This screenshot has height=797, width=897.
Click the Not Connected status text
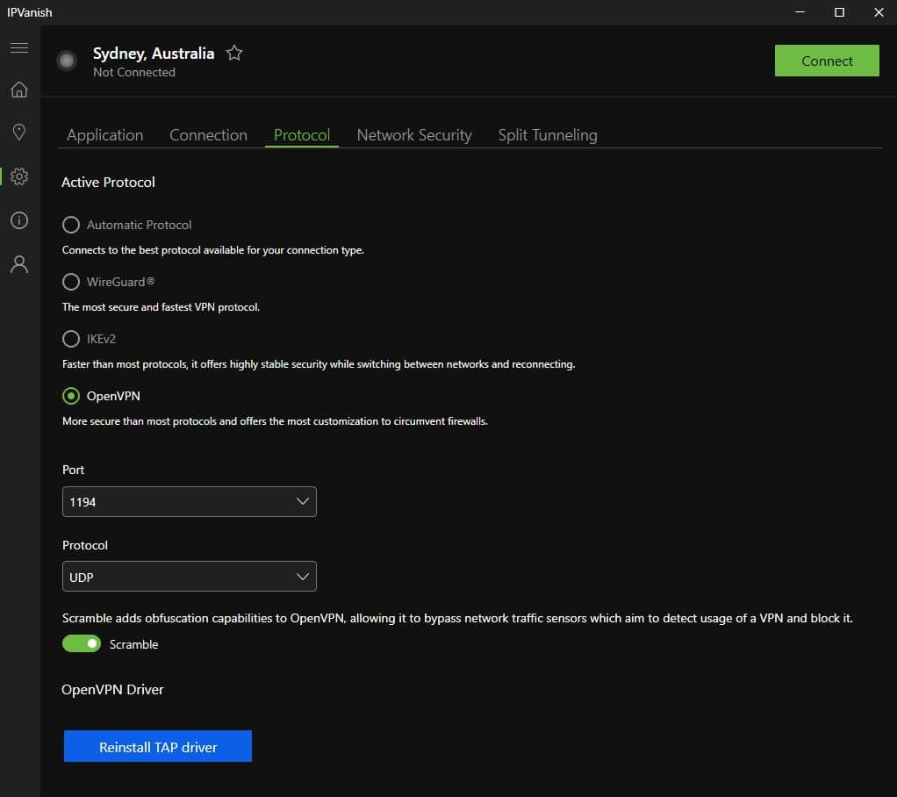(134, 73)
